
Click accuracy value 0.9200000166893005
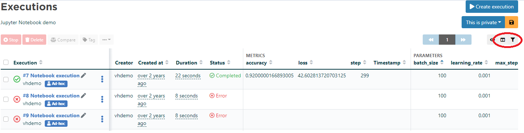coord(270,75)
